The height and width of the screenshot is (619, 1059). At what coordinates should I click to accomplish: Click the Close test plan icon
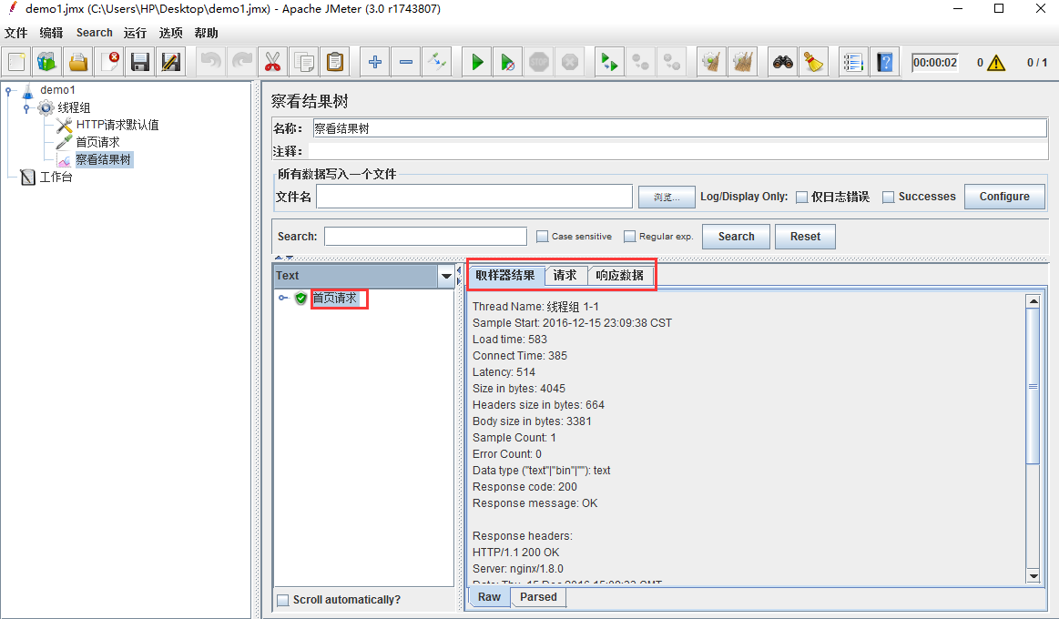pyautogui.click(x=109, y=62)
